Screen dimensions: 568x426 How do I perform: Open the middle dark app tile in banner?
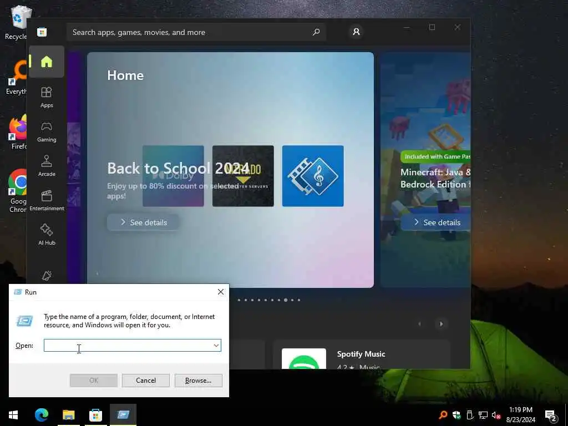tap(243, 176)
